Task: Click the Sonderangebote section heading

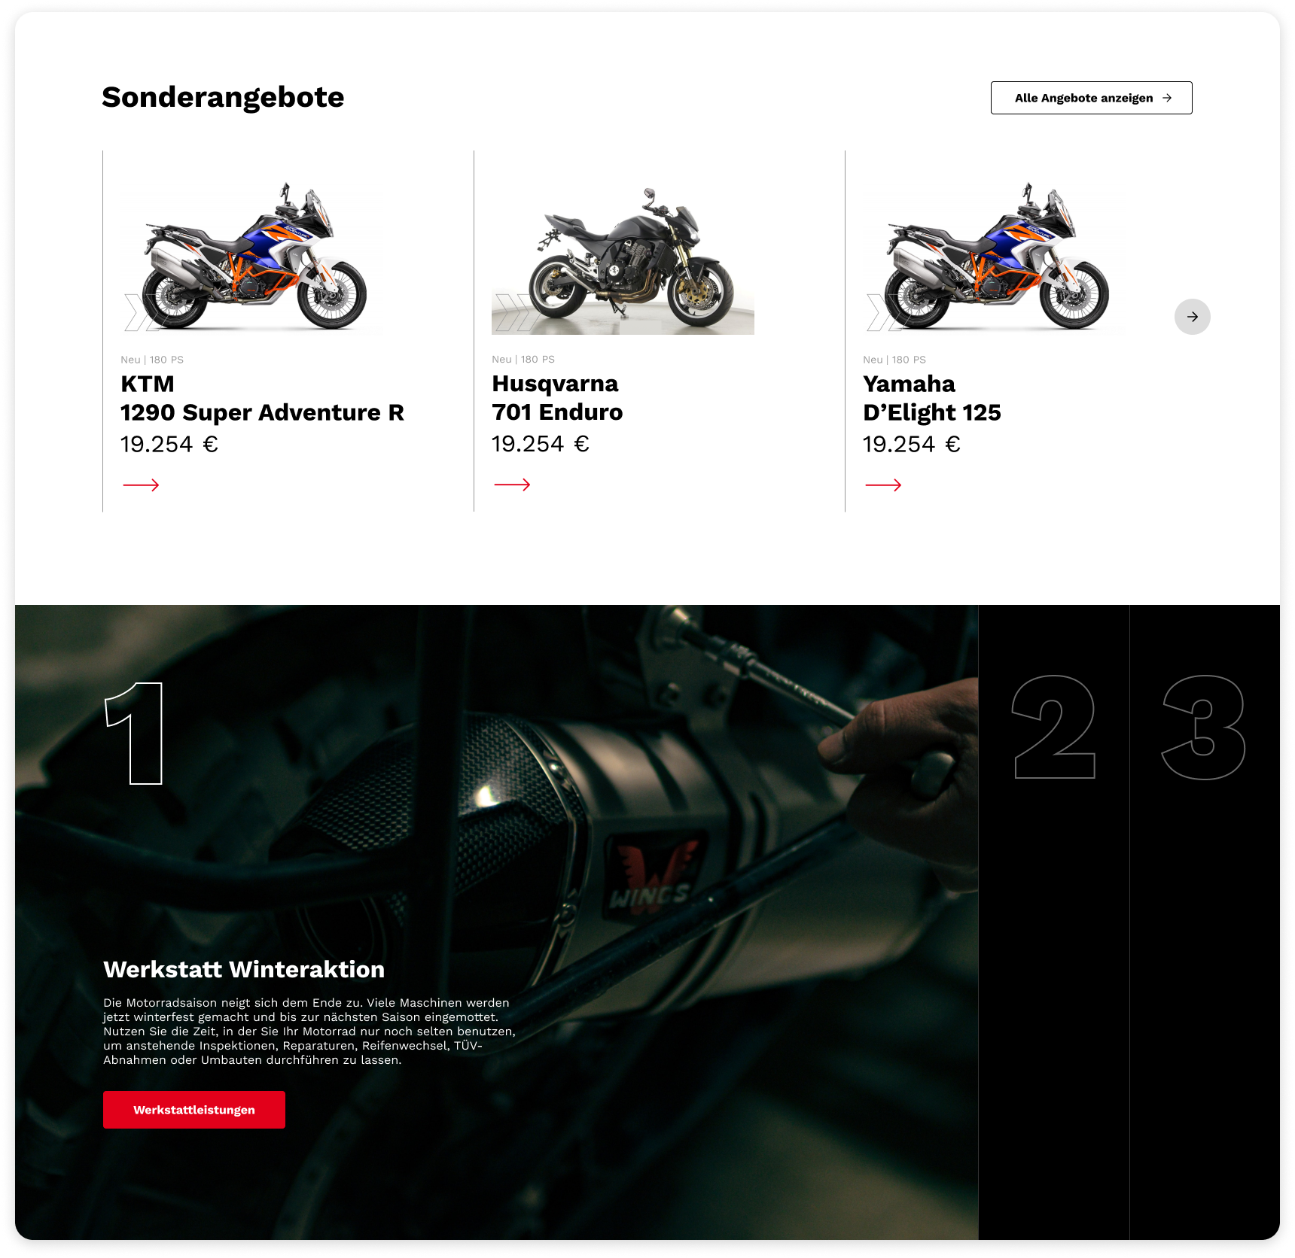Action: tap(223, 97)
